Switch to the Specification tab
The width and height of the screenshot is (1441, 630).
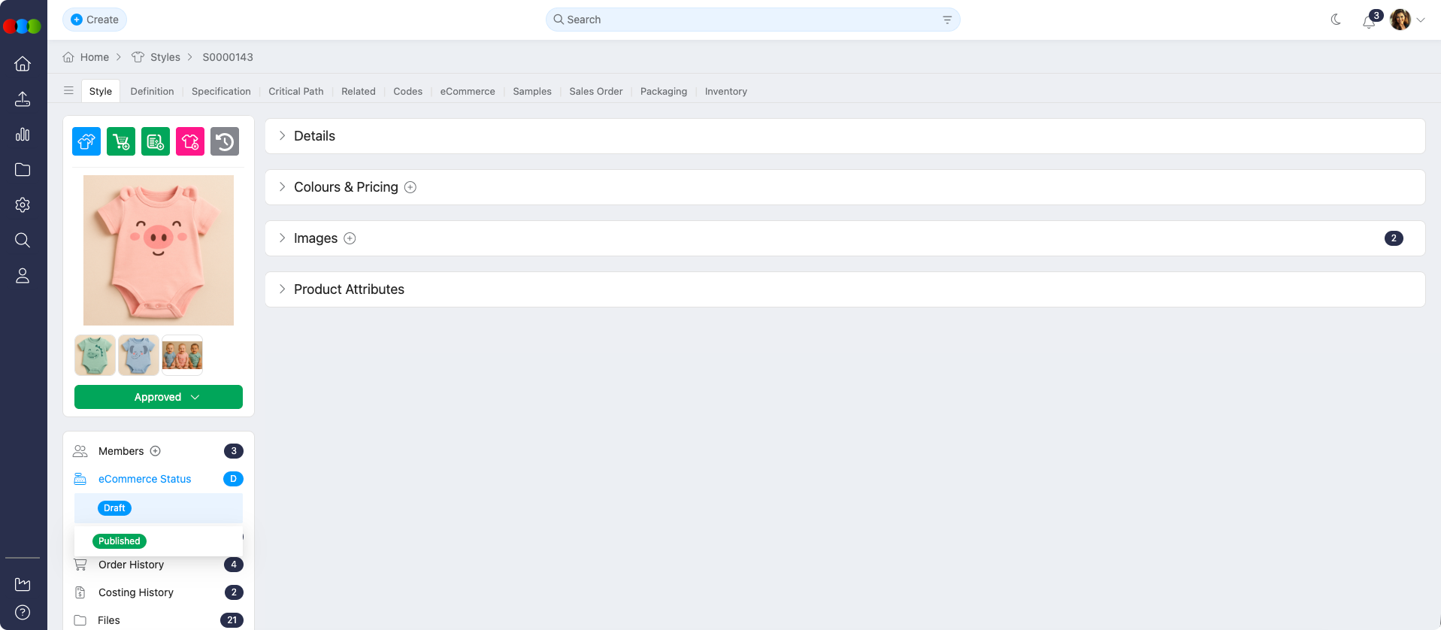tap(221, 91)
